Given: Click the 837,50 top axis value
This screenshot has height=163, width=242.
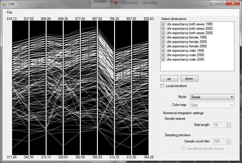Looking at the screenshot, I should coord(29,19).
